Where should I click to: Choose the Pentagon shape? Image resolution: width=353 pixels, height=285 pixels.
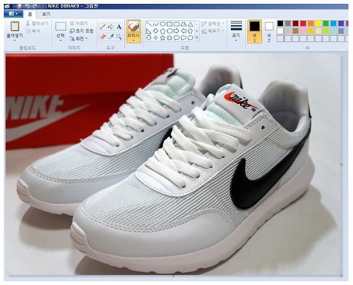tap(163, 31)
